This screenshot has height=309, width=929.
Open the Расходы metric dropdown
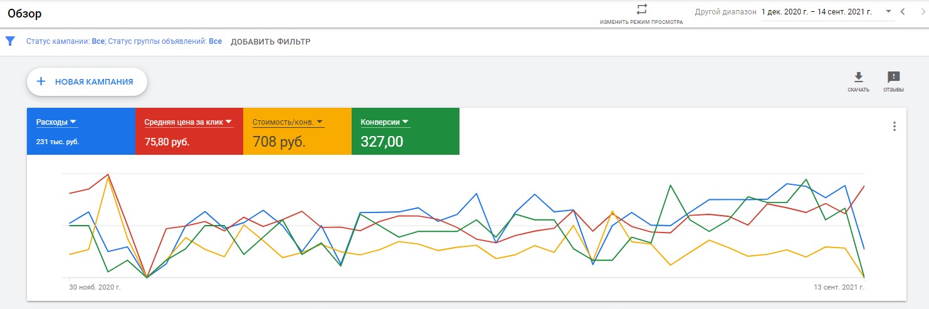(73, 122)
